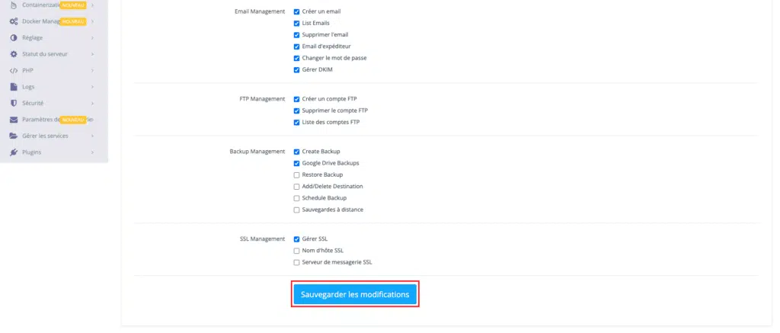Click Sauvegarder les modifications button
The width and height of the screenshot is (780, 333).
click(x=355, y=294)
